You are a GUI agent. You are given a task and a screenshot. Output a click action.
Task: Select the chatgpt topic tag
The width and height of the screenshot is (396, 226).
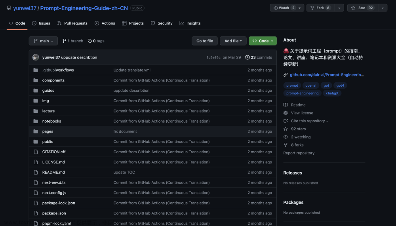(332, 93)
